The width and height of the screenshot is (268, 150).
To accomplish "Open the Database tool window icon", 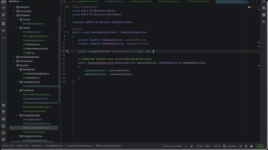I will coord(264,15).
